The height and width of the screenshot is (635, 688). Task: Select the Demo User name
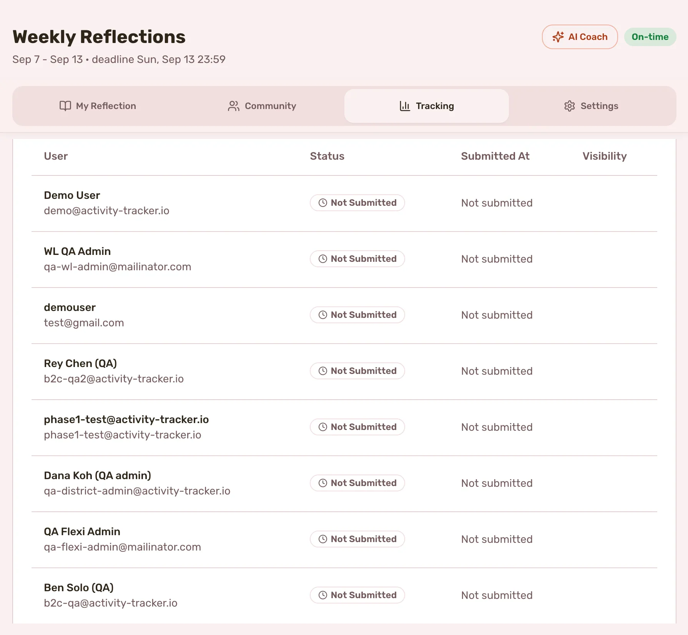click(x=72, y=195)
